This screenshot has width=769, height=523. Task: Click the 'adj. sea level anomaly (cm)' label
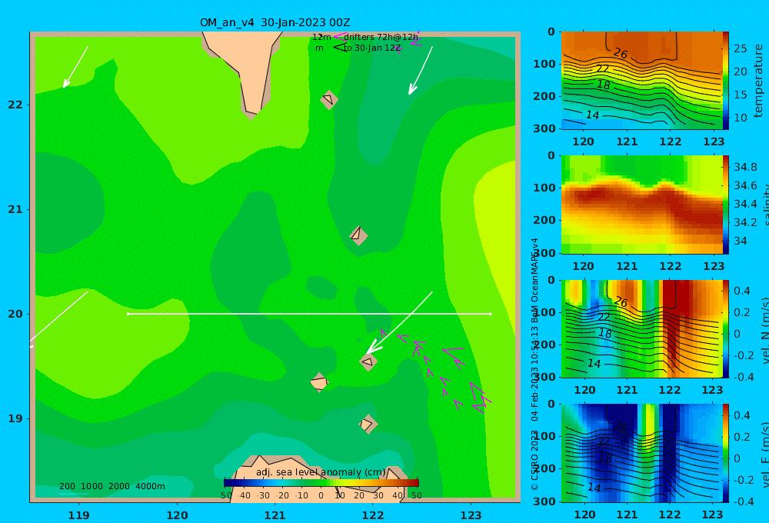(x=321, y=472)
